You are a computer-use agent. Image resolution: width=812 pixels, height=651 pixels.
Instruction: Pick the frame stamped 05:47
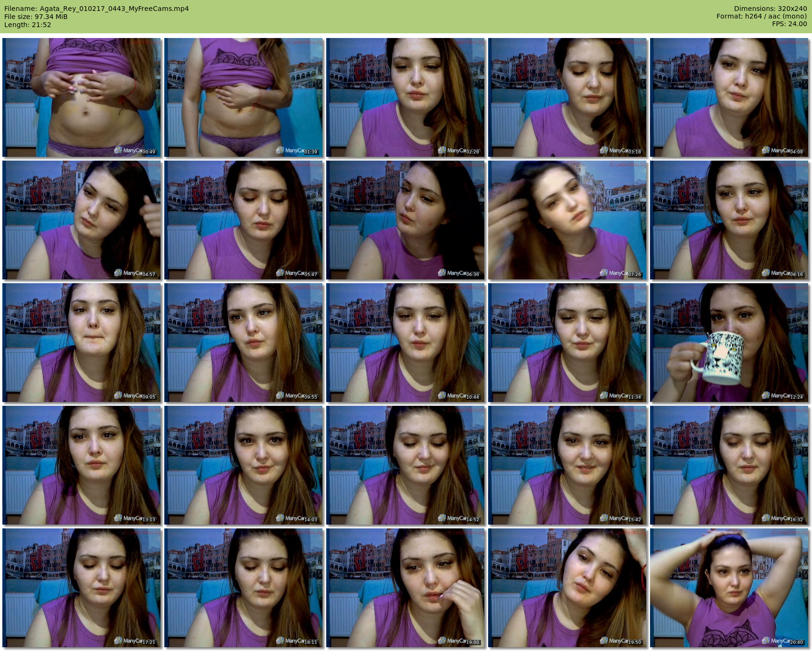(x=244, y=220)
